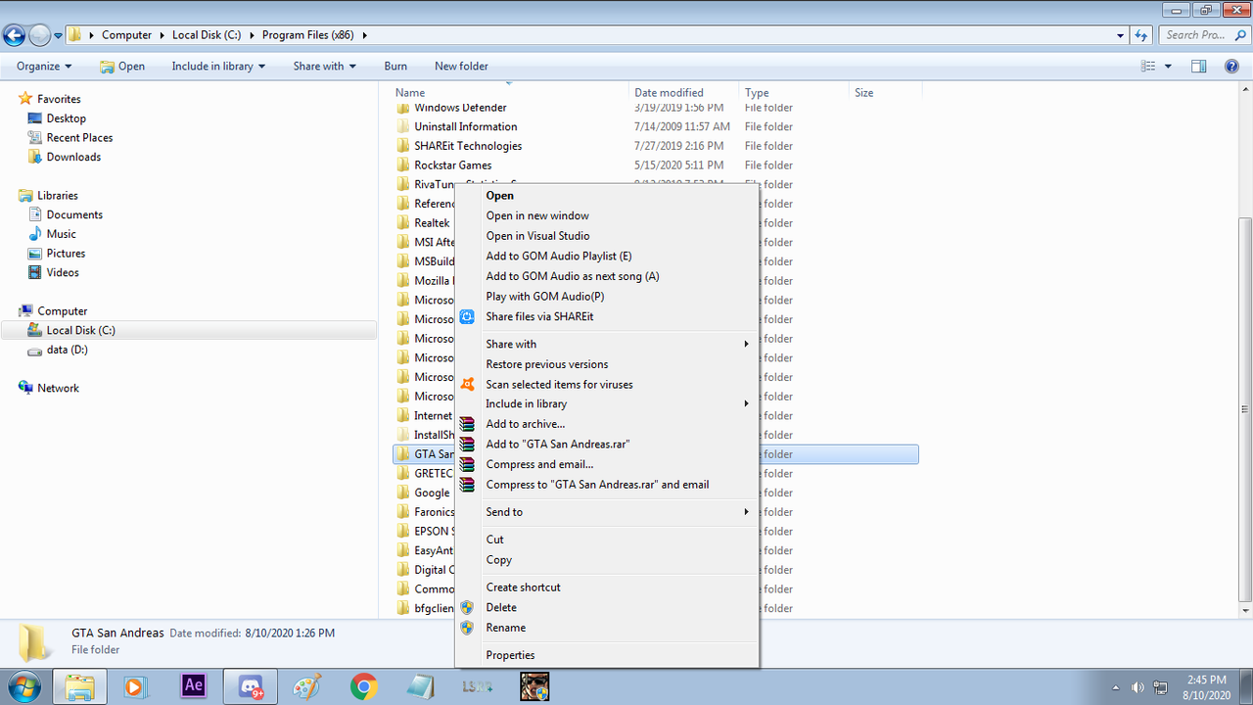Expand the Send to submenu
Screen dimensions: 1253x705
pyautogui.click(x=746, y=512)
